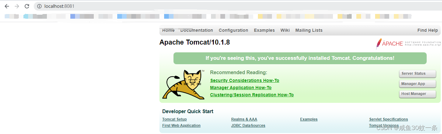Click the Apache Tomcat/10.1.8 heading
Screen dimensions: 442x134
(194, 42)
